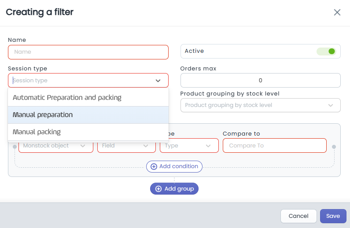Viewport: 350px width, 228px height.
Task: Add a new condition group
Action: click(174, 189)
